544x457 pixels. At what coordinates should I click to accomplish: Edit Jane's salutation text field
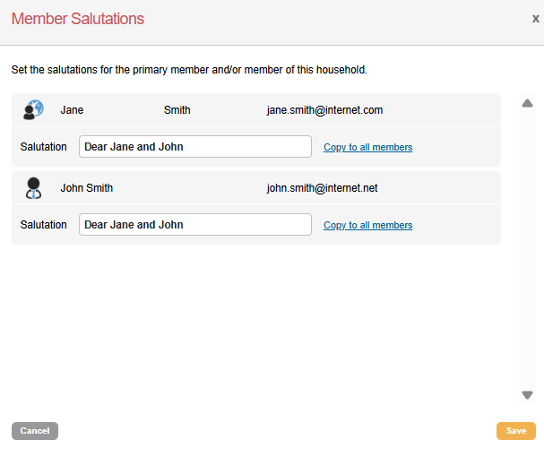pos(195,147)
